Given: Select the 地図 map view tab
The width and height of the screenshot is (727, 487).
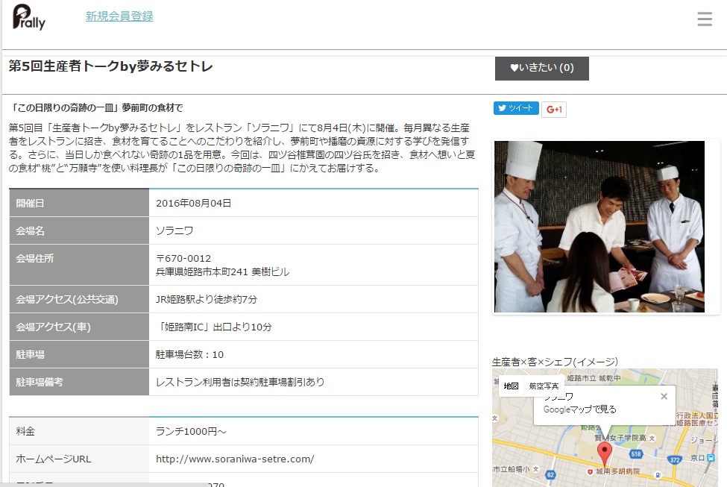Looking at the screenshot, I should tap(511, 386).
